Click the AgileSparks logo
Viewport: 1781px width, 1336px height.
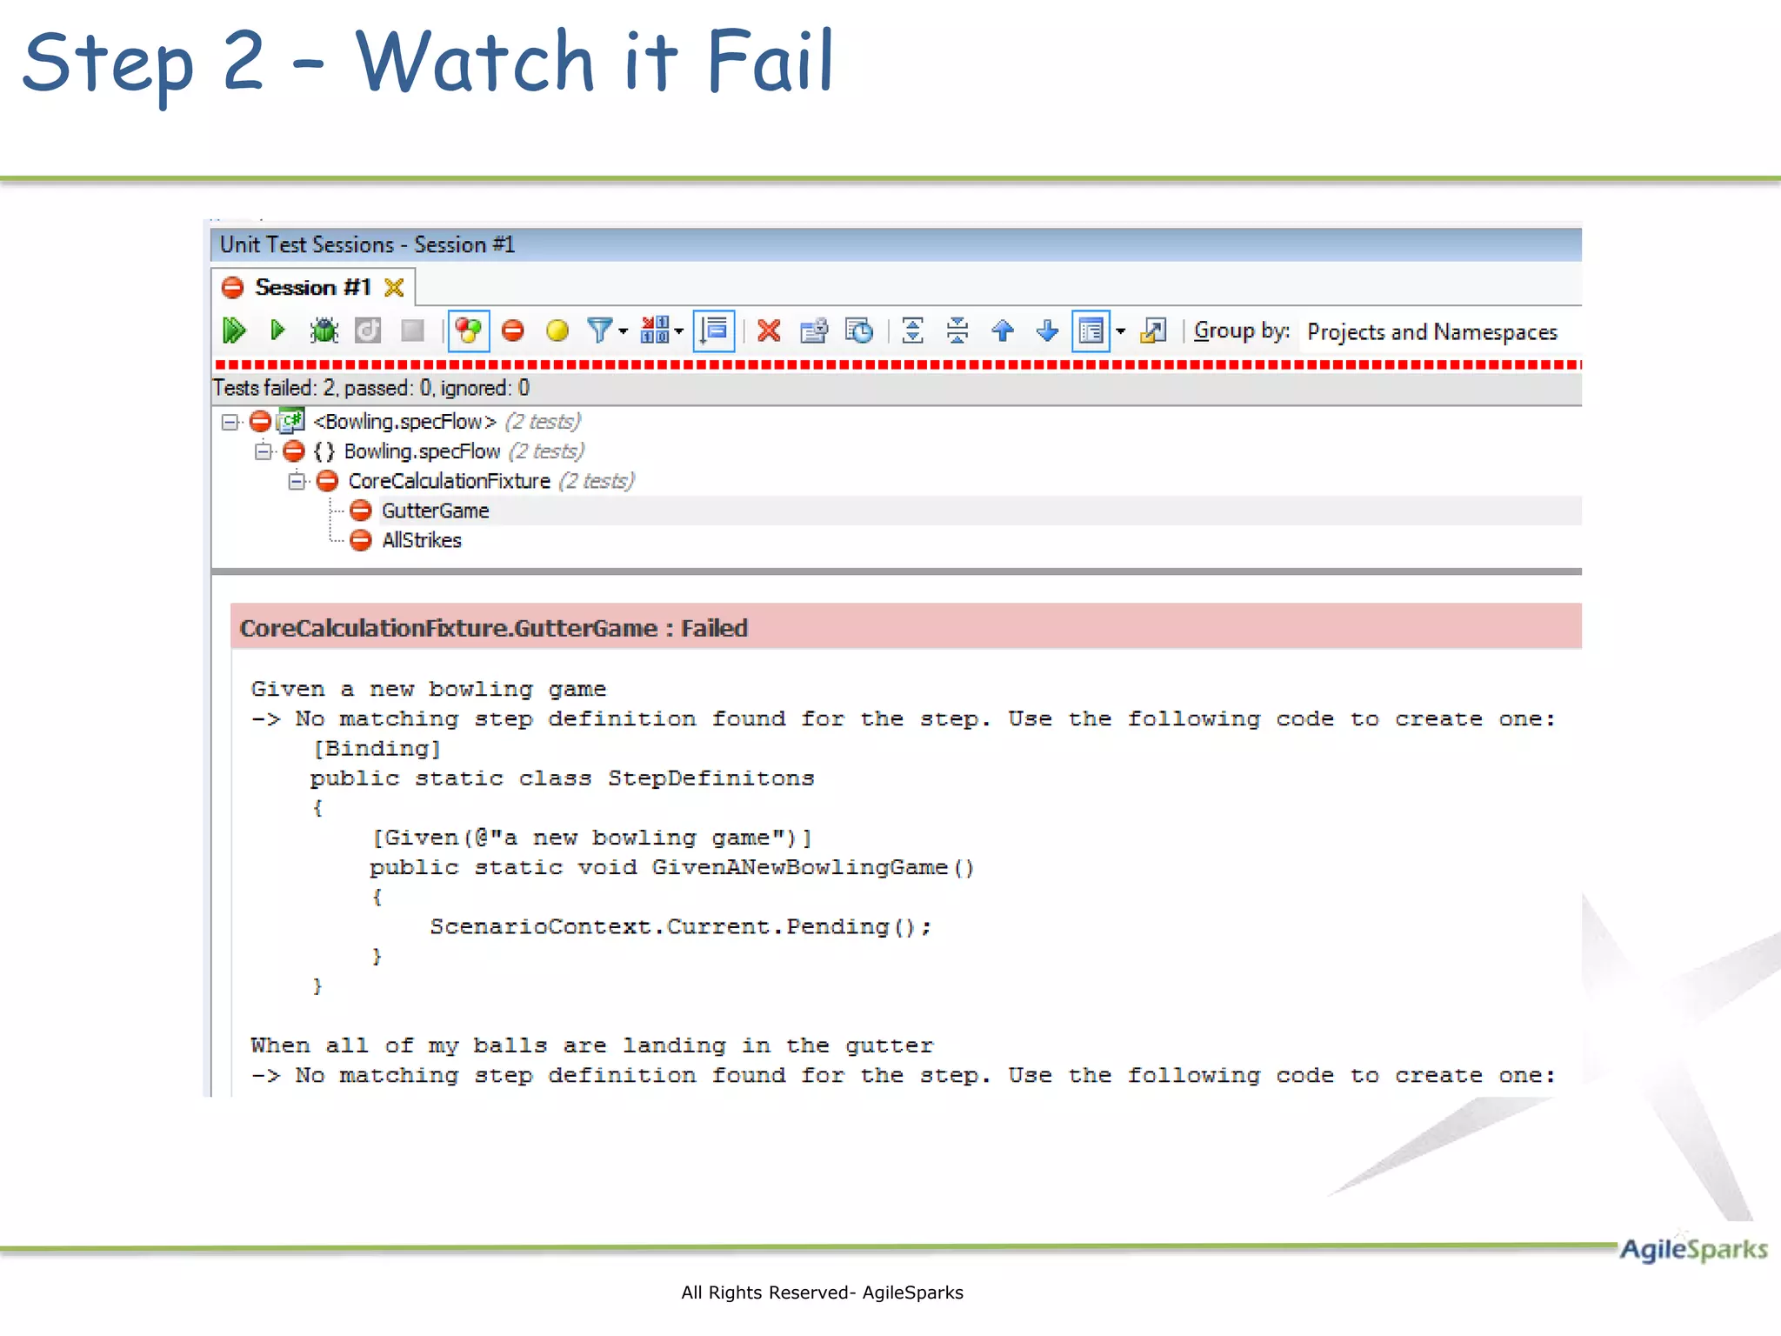click(x=1693, y=1249)
